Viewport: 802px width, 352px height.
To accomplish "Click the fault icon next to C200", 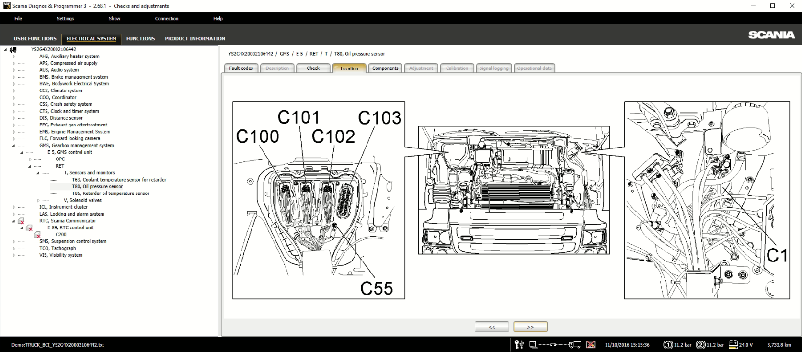I will 37,235.
